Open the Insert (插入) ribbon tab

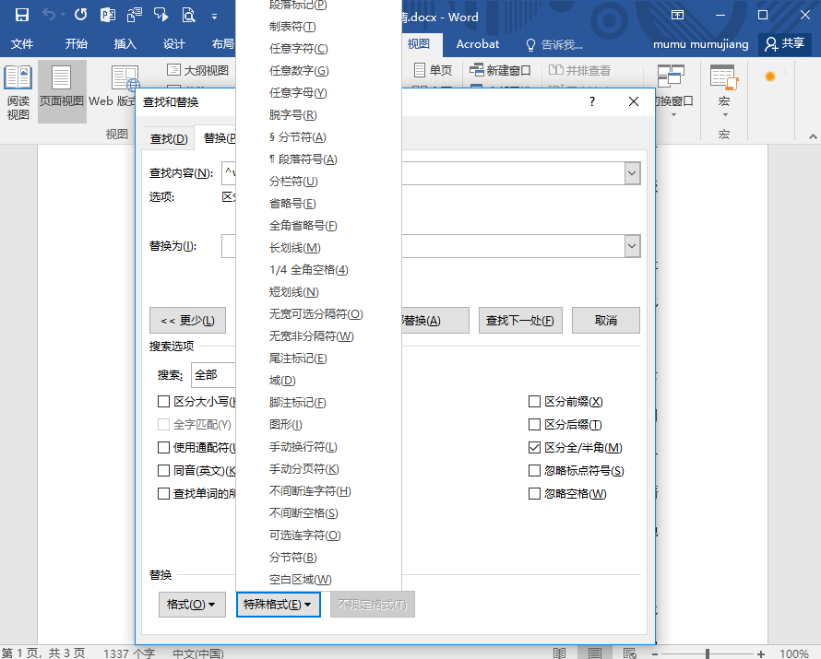coord(125,44)
